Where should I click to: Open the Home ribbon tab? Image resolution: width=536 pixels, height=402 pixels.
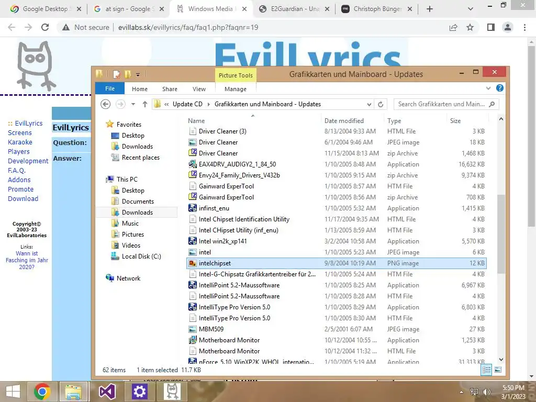click(140, 89)
